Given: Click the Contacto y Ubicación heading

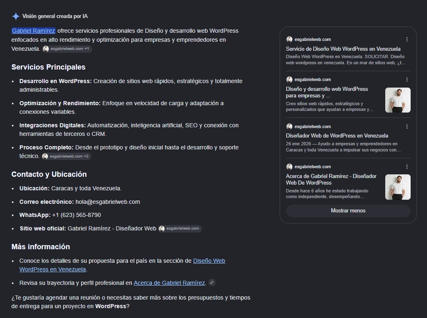Looking at the screenshot, I should [x=49, y=174].
